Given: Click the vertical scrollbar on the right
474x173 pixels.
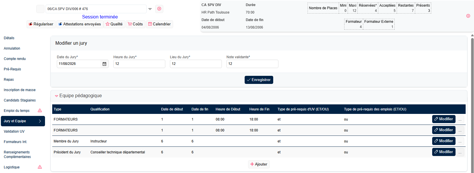Looking at the screenshot, I should coord(472,104).
